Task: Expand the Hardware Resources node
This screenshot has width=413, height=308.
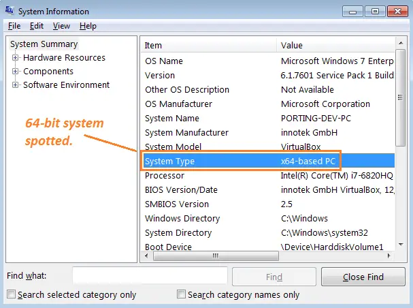Action: point(15,57)
